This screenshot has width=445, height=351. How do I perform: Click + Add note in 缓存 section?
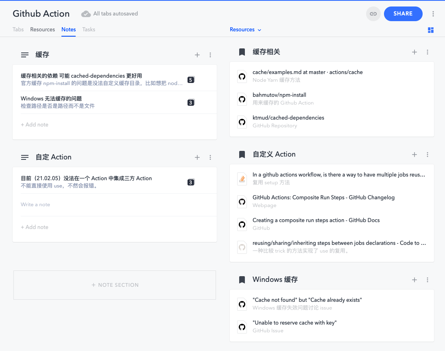[34, 124]
